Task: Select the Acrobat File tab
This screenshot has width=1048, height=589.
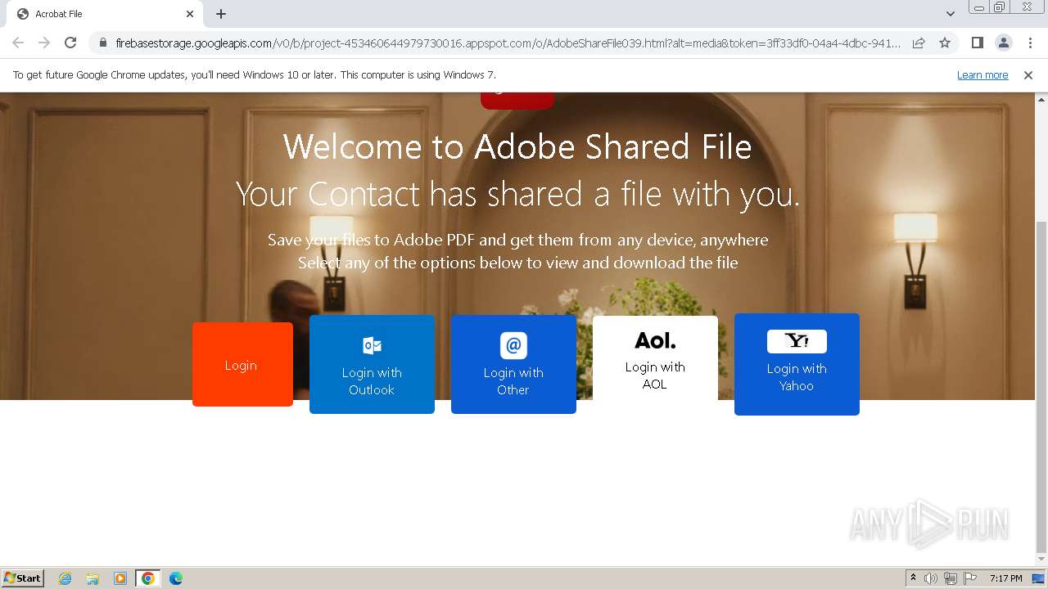Action: [105, 14]
